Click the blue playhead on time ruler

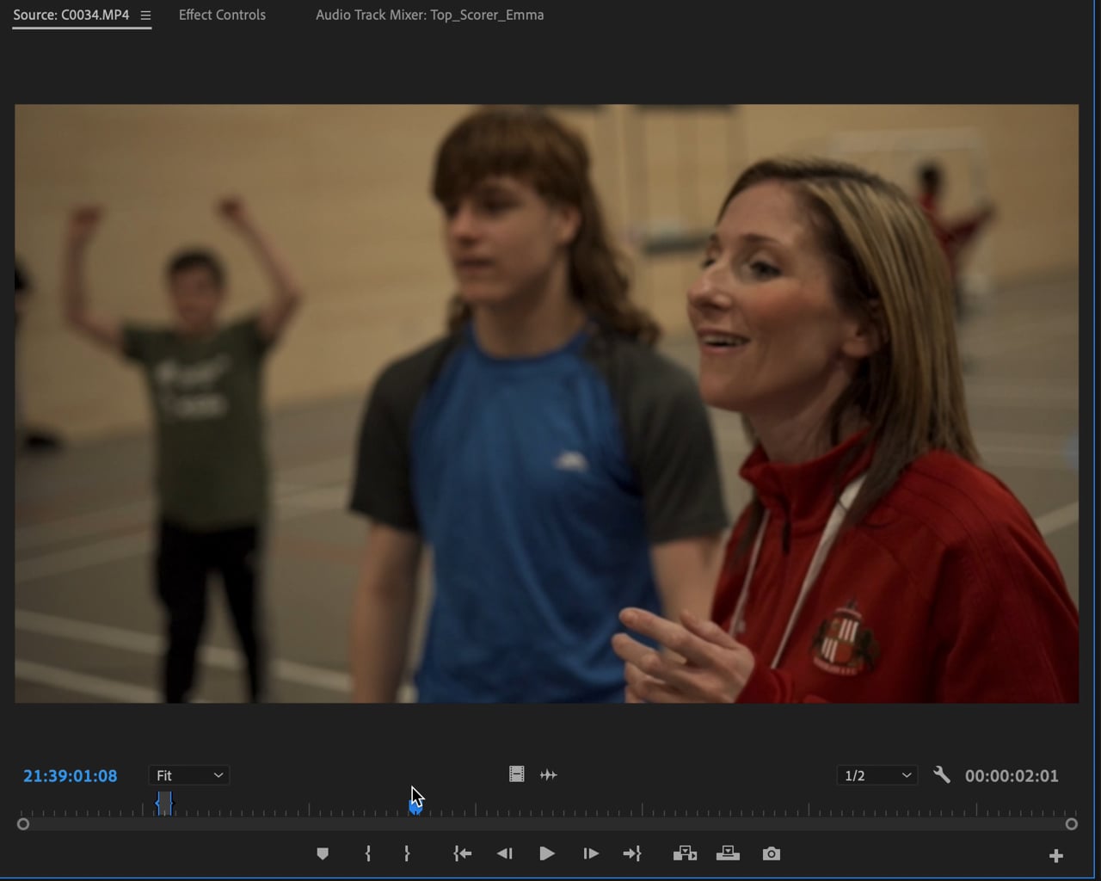point(415,807)
